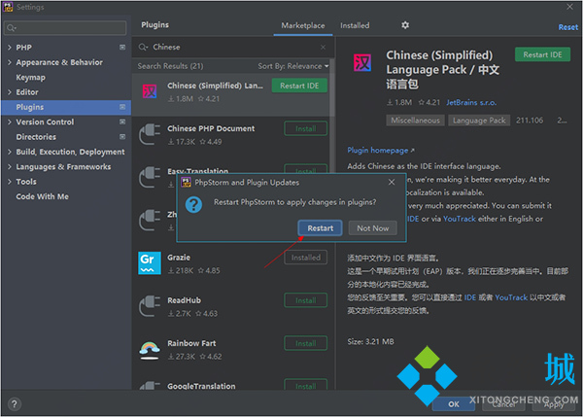Expand the Tools settings node
Screen dimensions: 583x417
tap(10, 181)
